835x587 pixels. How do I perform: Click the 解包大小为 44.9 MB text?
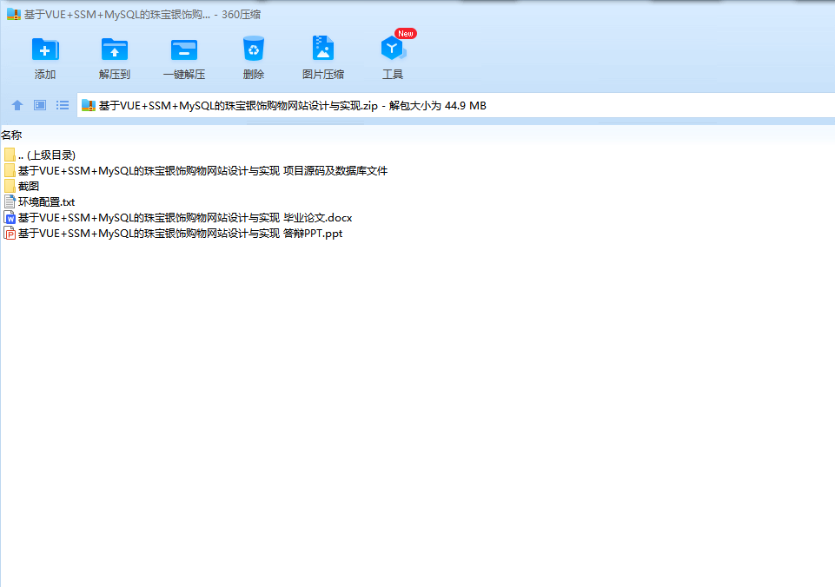tap(438, 105)
